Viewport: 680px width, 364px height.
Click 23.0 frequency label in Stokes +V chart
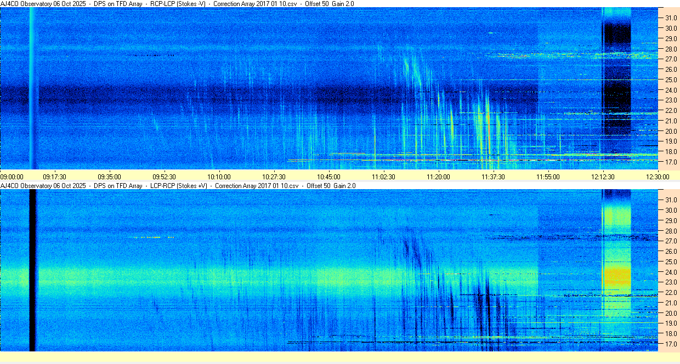[671, 282]
